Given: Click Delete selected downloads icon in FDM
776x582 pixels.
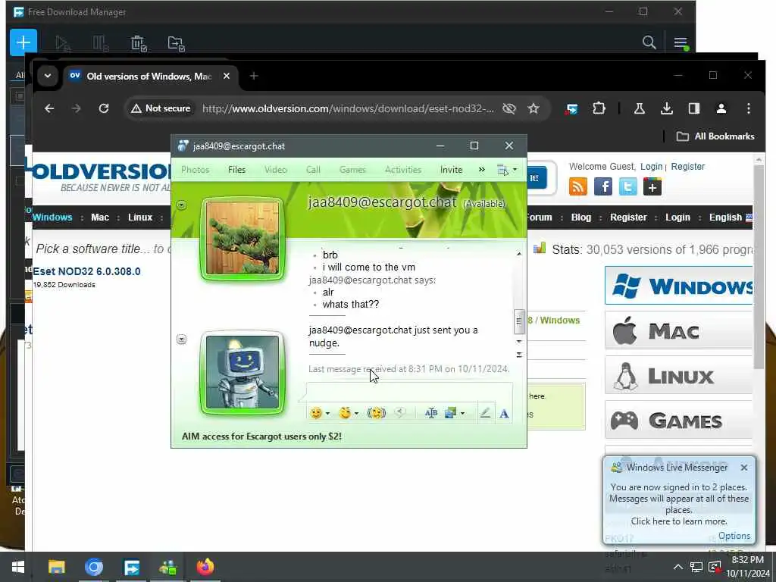Looking at the screenshot, I should [x=139, y=43].
